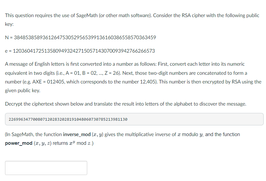
Task: Click the example text AXE = 012405
Action: [48, 82]
